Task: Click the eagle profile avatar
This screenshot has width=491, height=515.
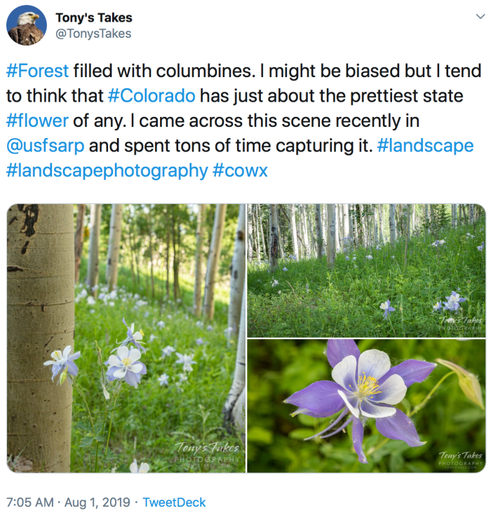Action: pyautogui.click(x=27, y=25)
